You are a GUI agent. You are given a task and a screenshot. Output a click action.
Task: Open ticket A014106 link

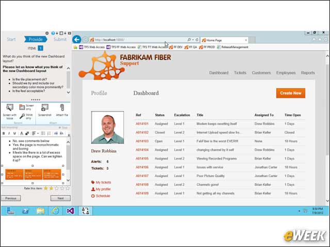click(x=142, y=167)
